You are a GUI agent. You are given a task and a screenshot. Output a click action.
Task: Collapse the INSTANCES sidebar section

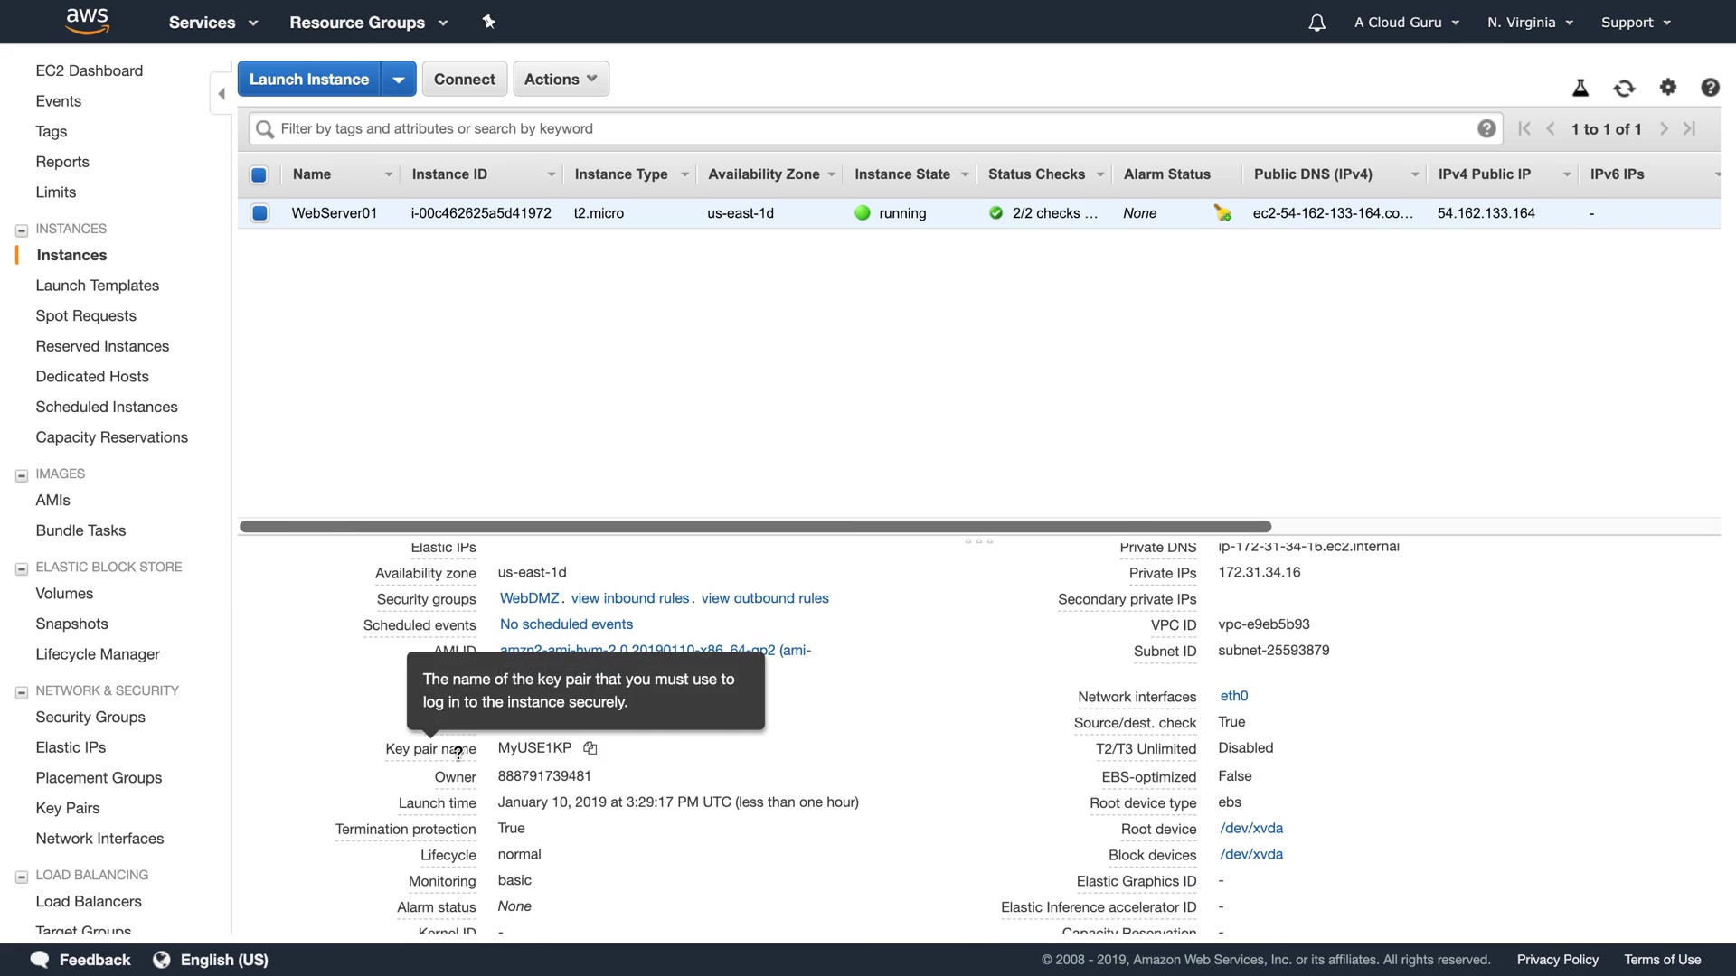click(x=22, y=230)
